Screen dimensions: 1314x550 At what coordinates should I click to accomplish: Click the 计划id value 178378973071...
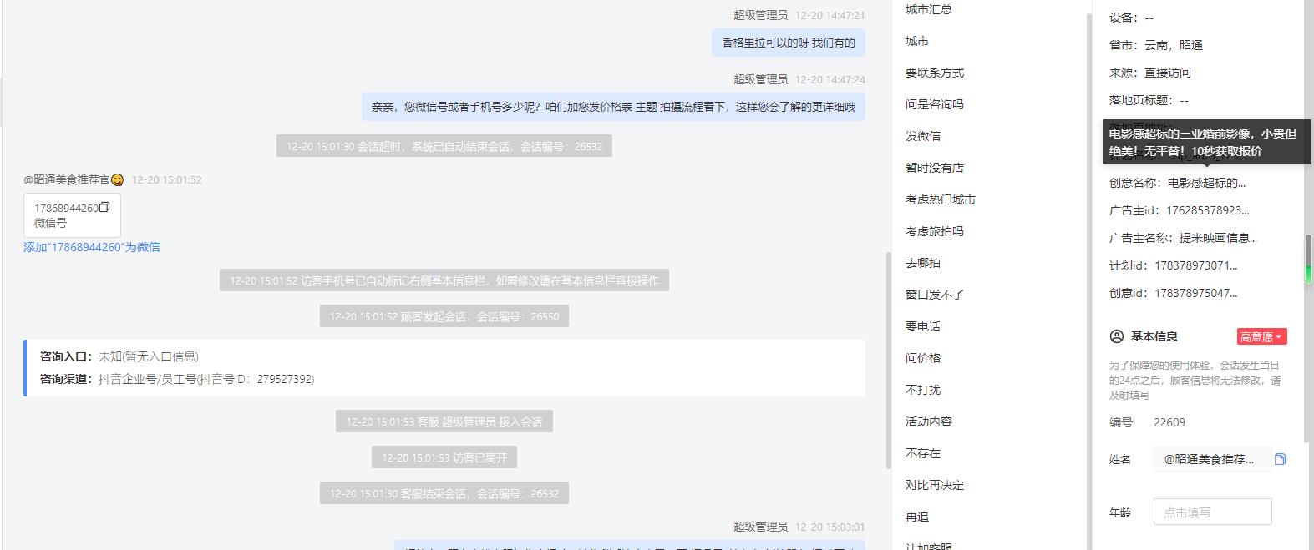pos(1196,265)
